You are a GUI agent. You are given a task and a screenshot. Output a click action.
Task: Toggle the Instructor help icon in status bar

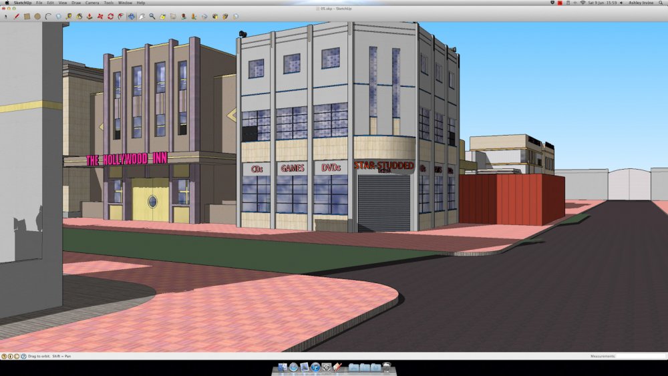(24, 357)
